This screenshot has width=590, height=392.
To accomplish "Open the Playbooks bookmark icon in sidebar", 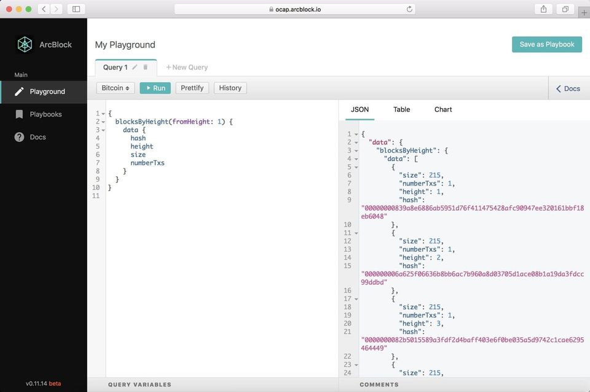I will (x=20, y=114).
